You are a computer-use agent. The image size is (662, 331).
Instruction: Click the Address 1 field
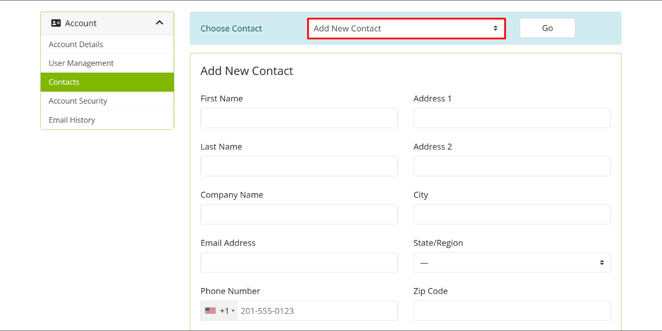511,118
